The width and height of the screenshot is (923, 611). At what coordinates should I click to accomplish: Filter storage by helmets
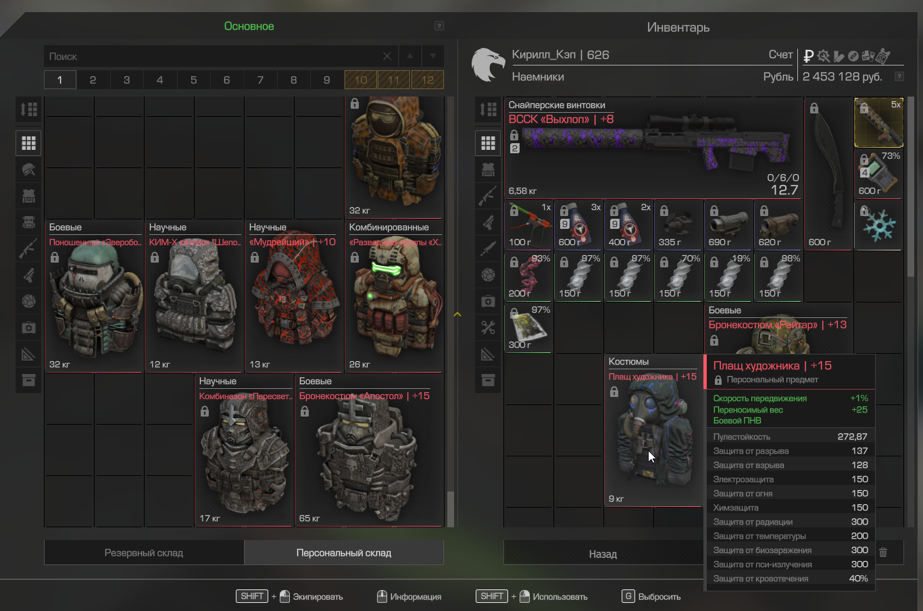pyautogui.click(x=28, y=169)
